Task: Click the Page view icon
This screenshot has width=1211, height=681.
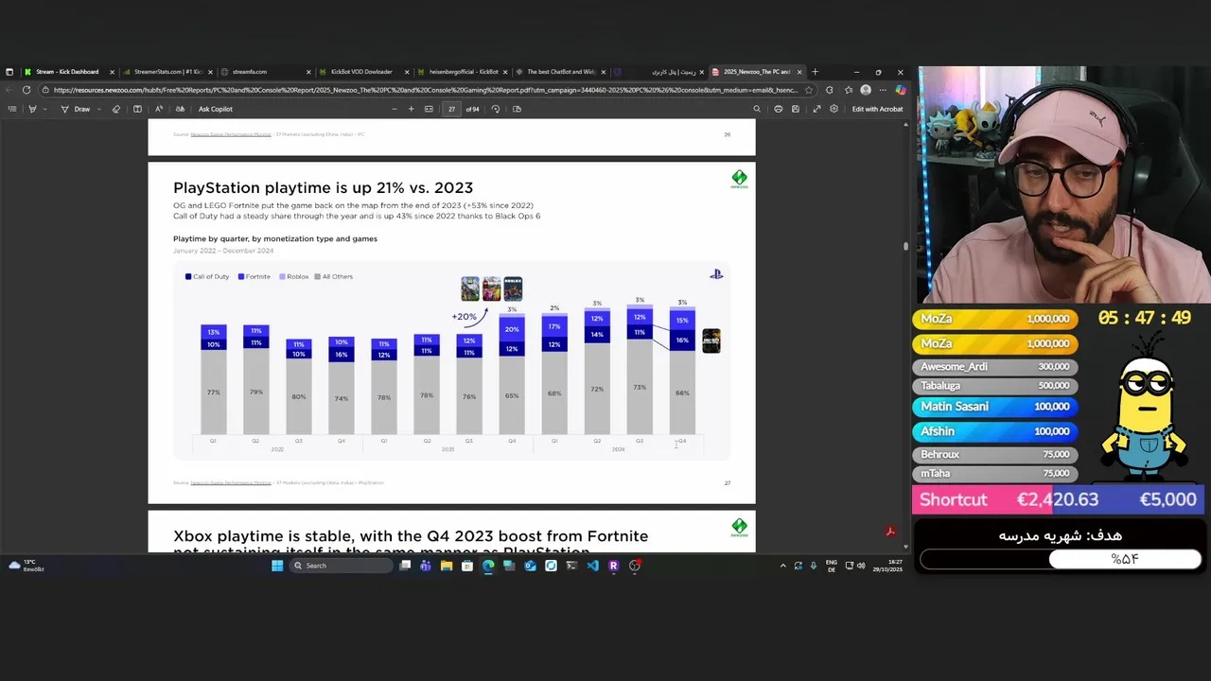Action: point(517,109)
